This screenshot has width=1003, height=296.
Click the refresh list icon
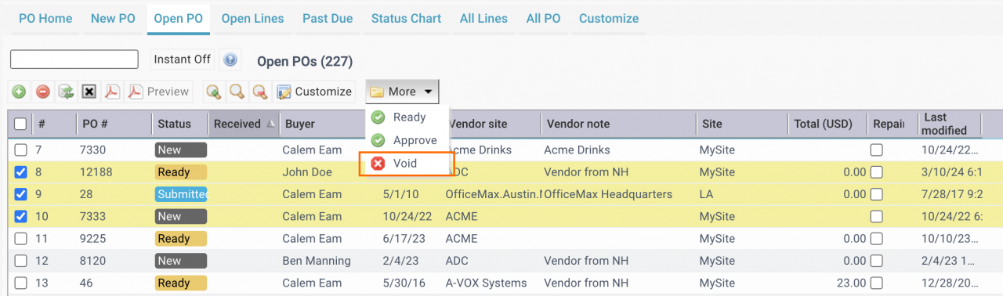pyautogui.click(x=67, y=92)
